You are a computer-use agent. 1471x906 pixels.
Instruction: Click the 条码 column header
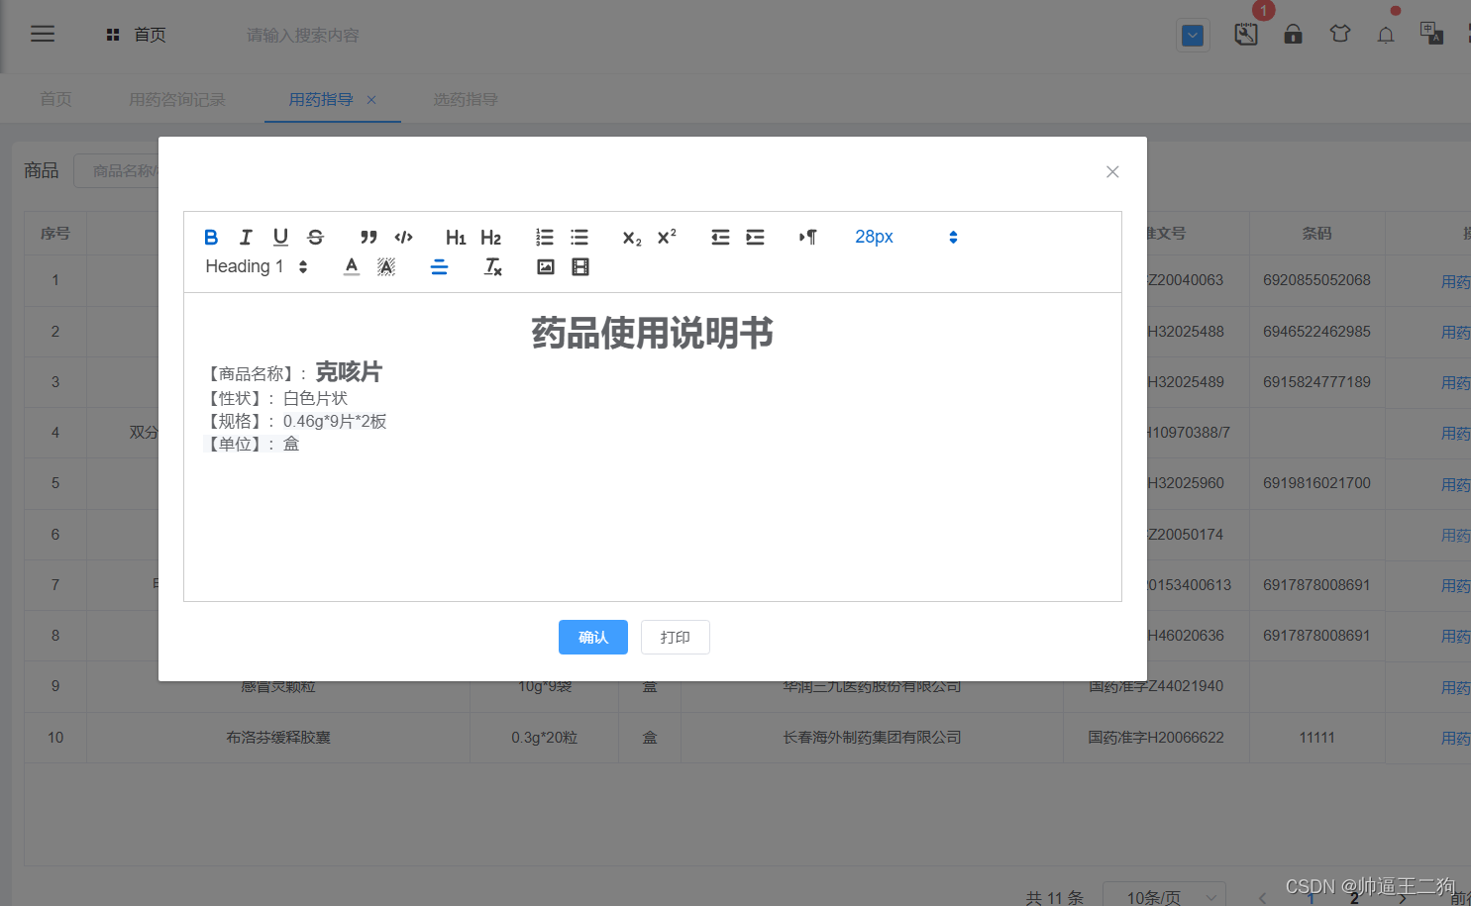click(x=1316, y=234)
